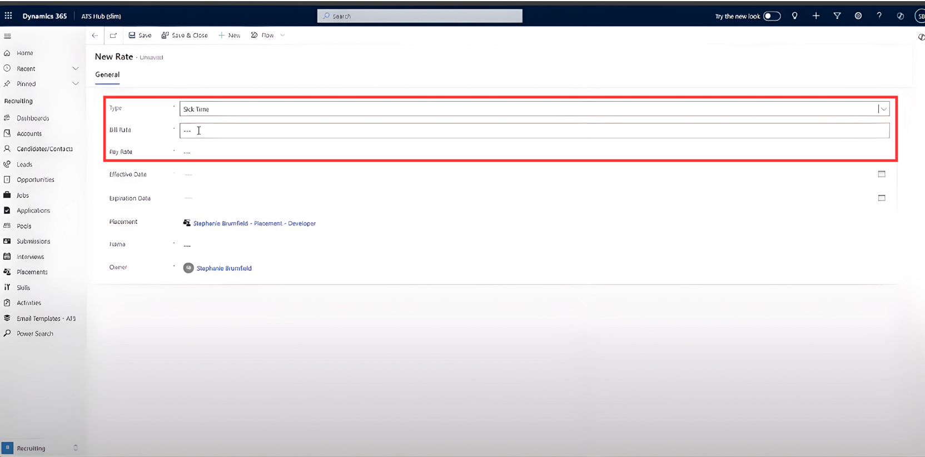This screenshot has height=457, width=925.
Task: Select the General tab
Action: tap(107, 74)
